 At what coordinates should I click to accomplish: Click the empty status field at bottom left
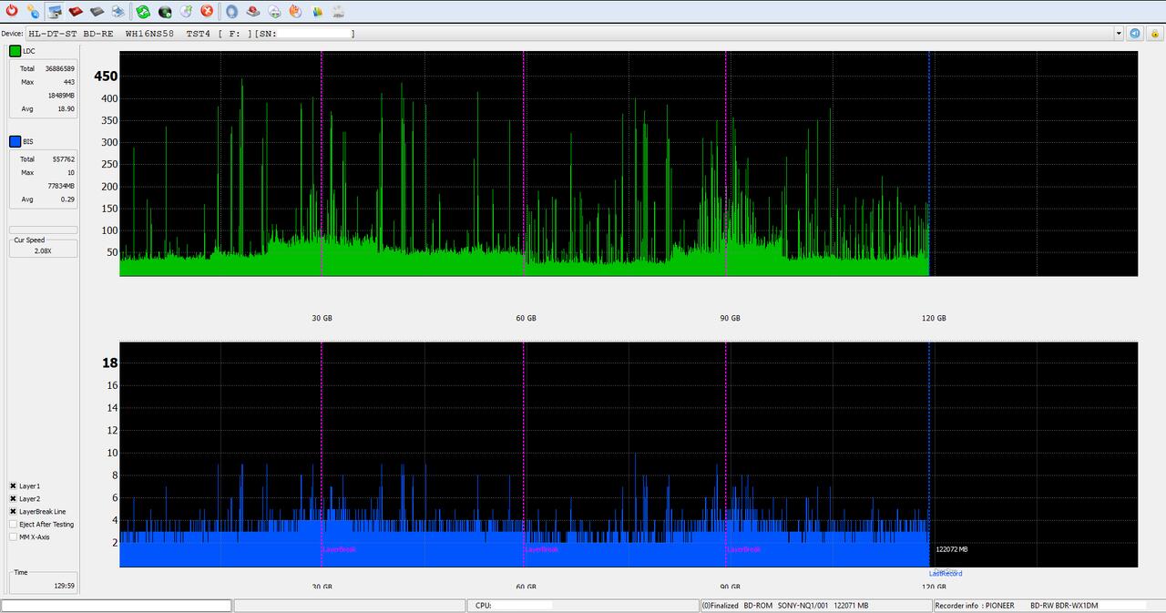pos(117,606)
